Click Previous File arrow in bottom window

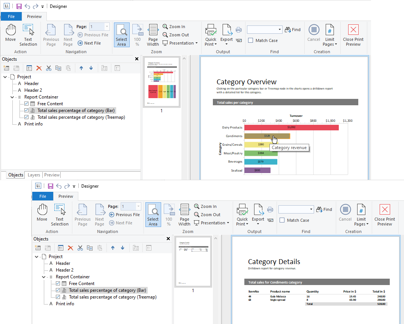(x=124, y=215)
